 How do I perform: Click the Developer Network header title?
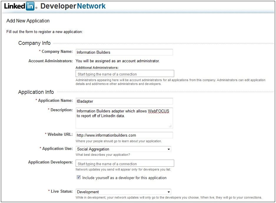[73, 6]
